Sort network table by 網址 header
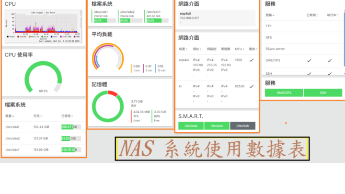This screenshot has height=194, width=345. [197, 49]
